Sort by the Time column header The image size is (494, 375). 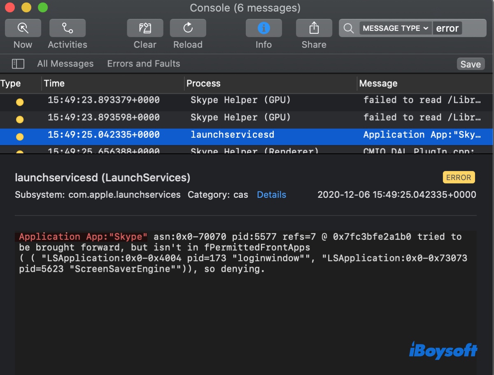tap(54, 83)
